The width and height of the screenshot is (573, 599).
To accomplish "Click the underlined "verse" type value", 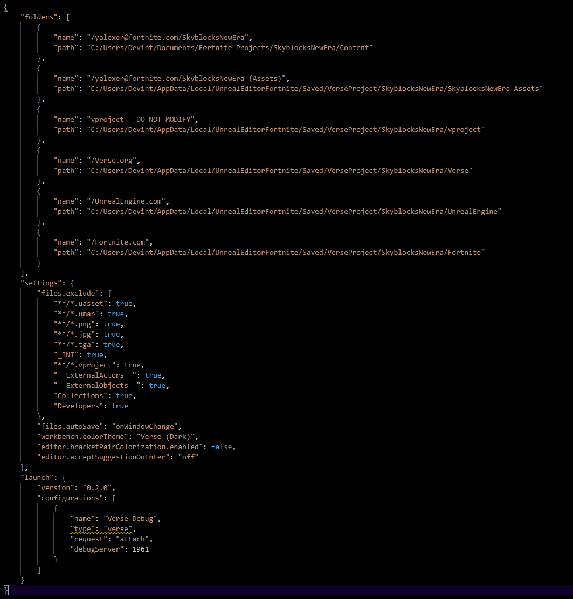I will 118,529.
